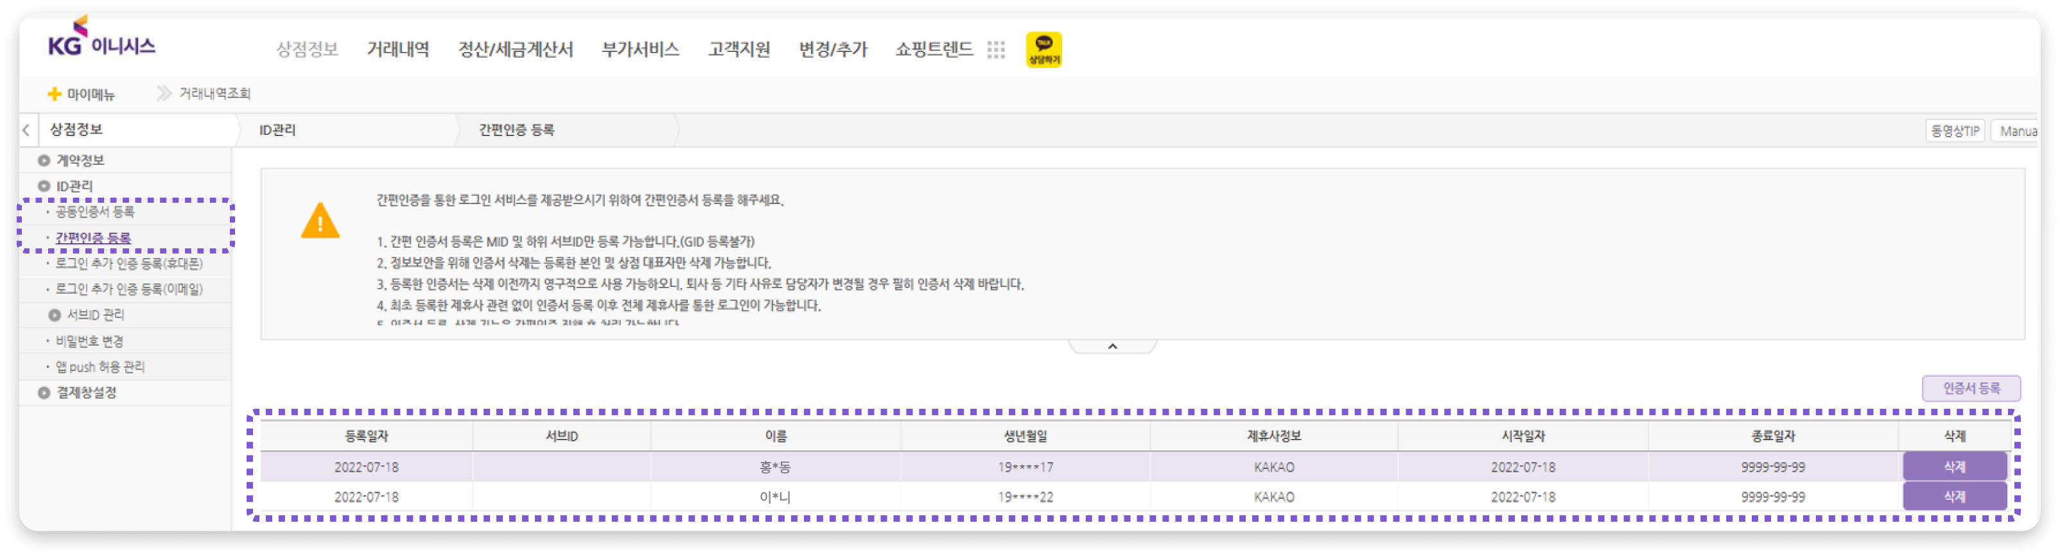Open the 상점정보 top menu
2060x557 pixels.
pyautogui.click(x=307, y=49)
